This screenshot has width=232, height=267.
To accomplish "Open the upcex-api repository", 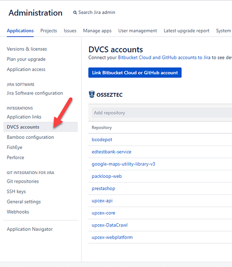I will point(102,201).
